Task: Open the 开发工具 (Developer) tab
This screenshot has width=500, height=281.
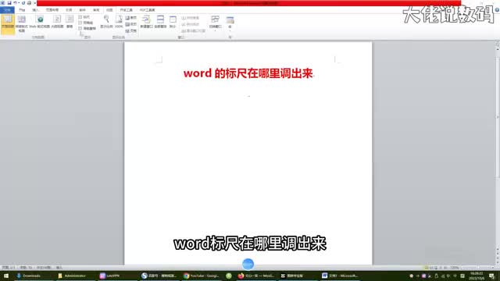Action: point(127,10)
